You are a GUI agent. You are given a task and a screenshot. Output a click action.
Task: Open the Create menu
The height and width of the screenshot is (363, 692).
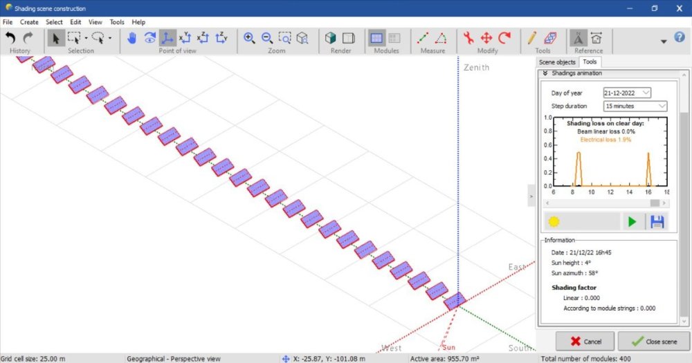[29, 22]
